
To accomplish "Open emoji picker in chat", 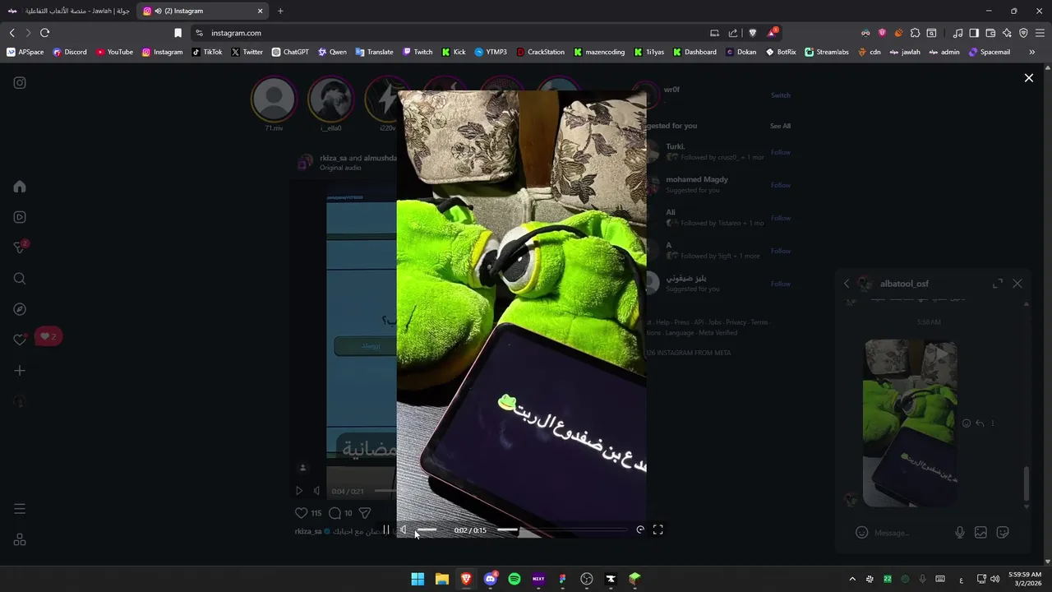I will point(861,533).
